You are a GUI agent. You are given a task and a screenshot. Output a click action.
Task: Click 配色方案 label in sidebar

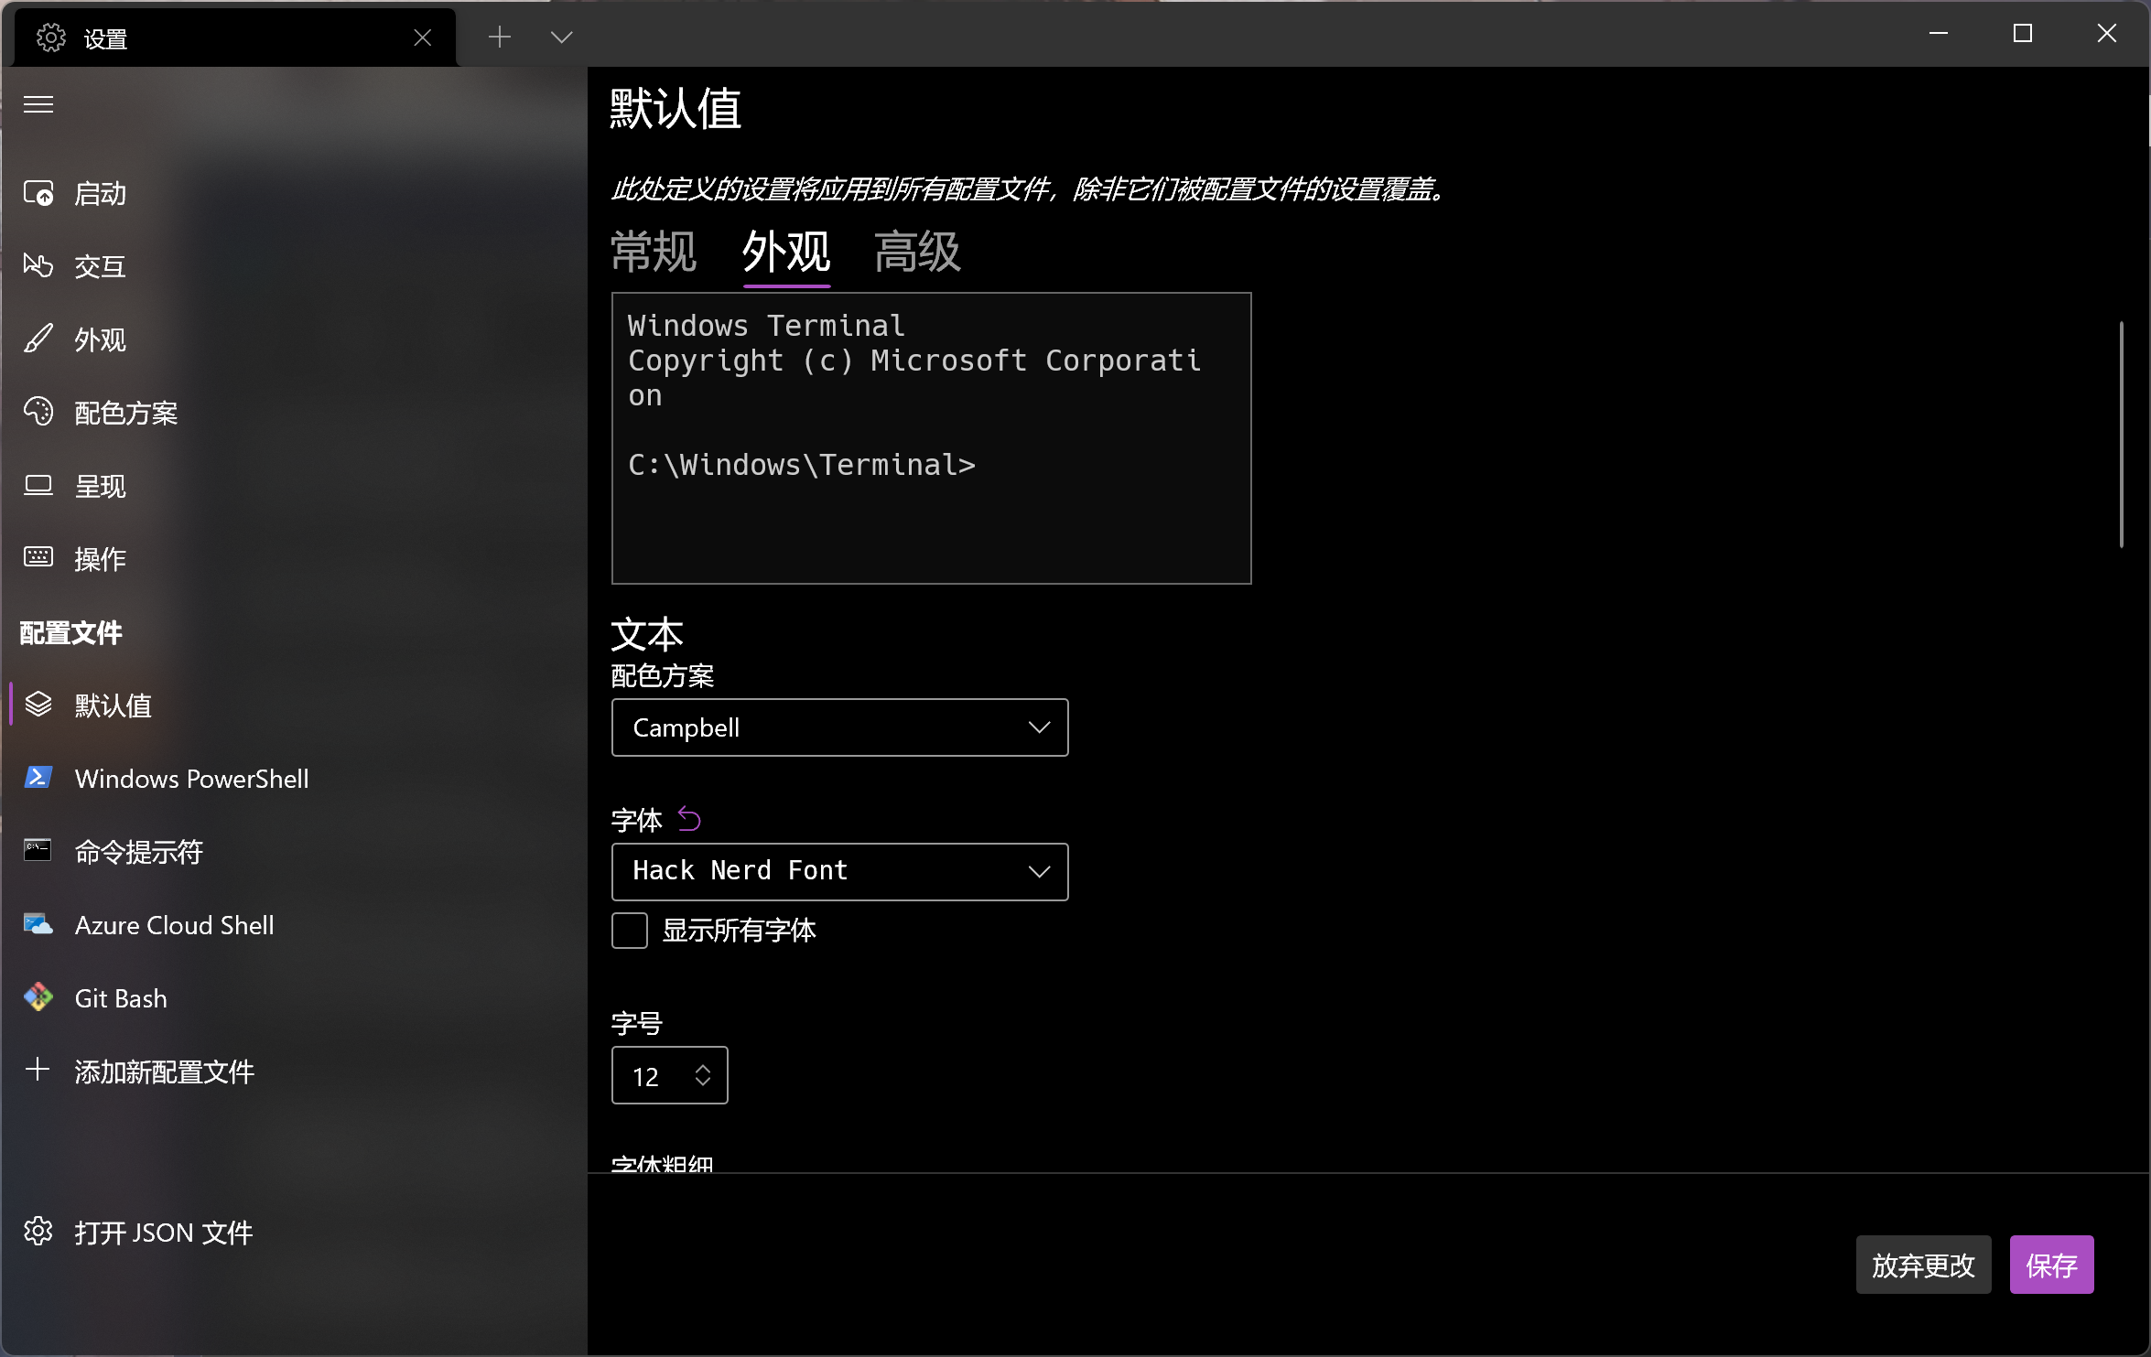tap(125, 413)
